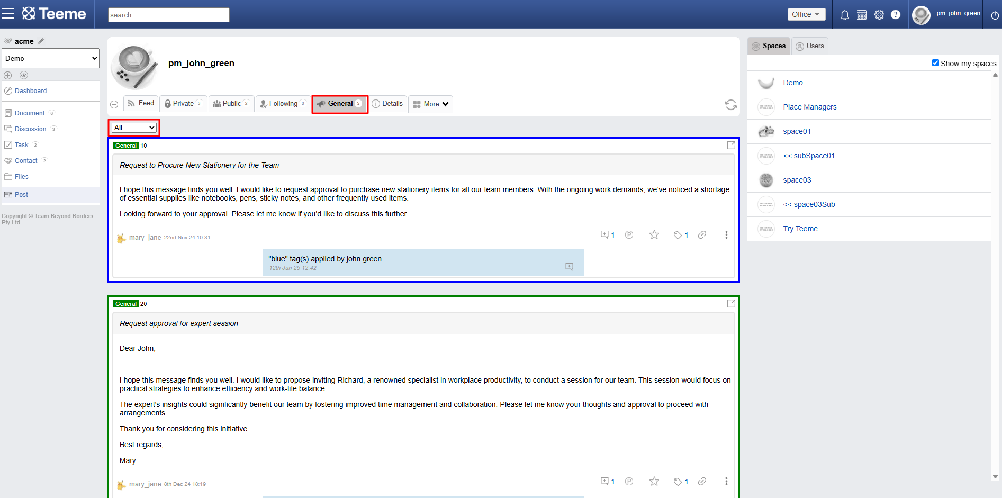Click mary_jane author on expert session post
This screenshot has height=498, width=1002.
(145, 484)
